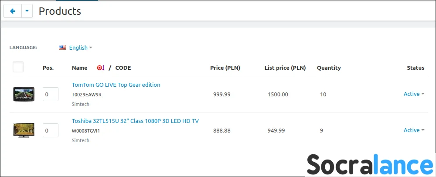
Task: Change TomTom Active status dropdown
Action: tap(414, 94)
